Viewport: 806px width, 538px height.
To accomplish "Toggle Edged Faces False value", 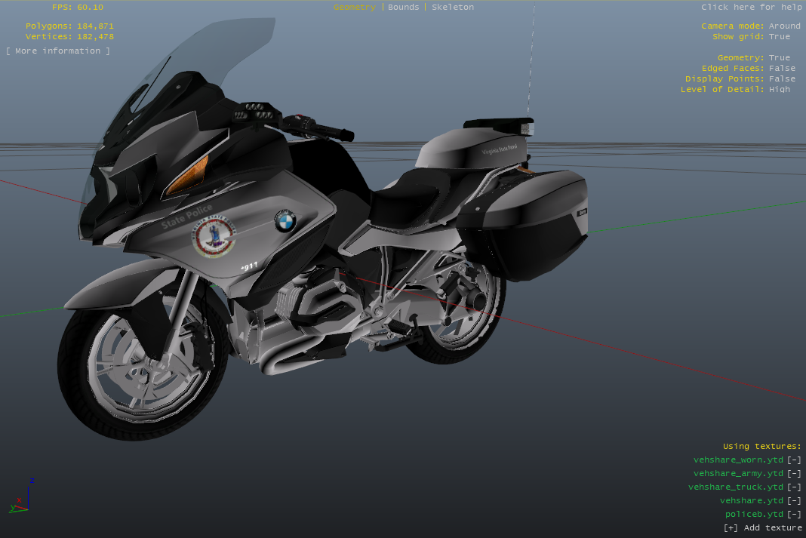I will click(782, 69).
